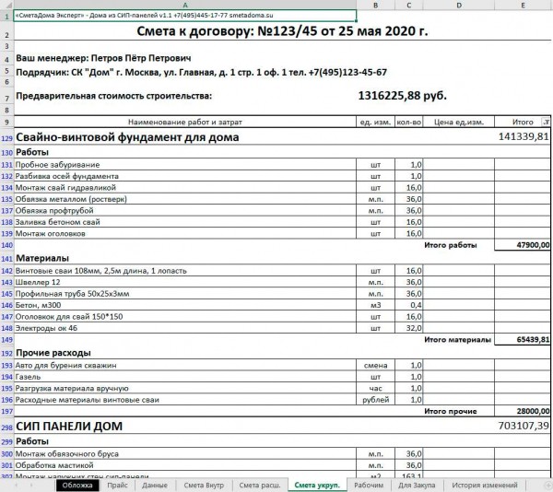Click the Наименование работ и затрат header
The width and height of the screenshot is (553, 492).
pos(185,122)
